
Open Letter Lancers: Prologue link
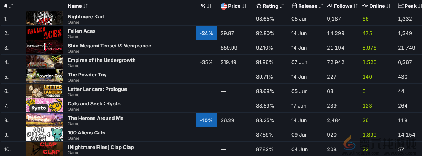click(97, 89)
